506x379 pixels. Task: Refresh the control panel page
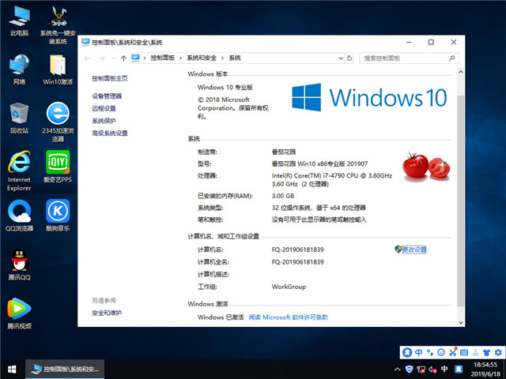coord(349,58)
